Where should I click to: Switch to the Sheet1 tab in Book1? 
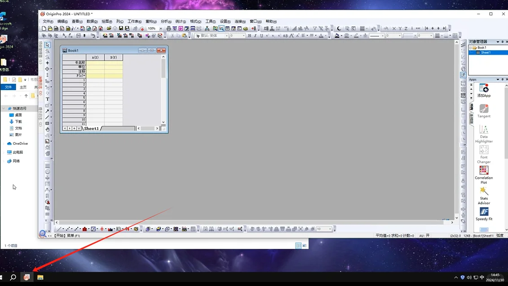point(91,128)
